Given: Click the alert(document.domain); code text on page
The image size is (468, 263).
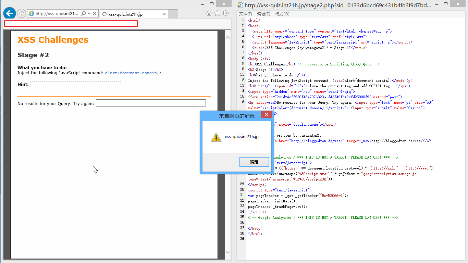Looking at the screenshot, I should click(133, 73).
